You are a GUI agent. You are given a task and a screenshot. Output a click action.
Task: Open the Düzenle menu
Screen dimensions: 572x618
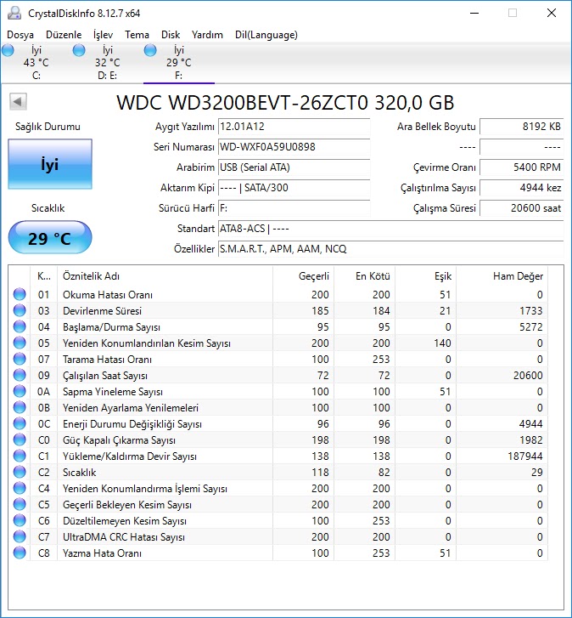tap(64, 35)
